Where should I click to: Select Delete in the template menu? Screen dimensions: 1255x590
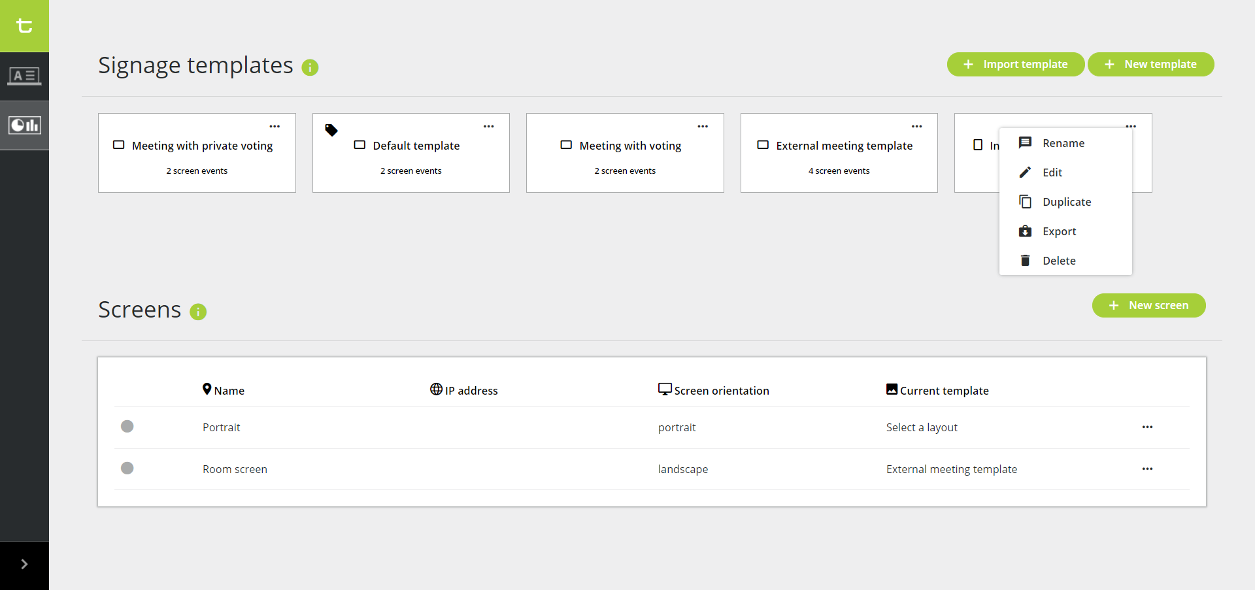1058,261
